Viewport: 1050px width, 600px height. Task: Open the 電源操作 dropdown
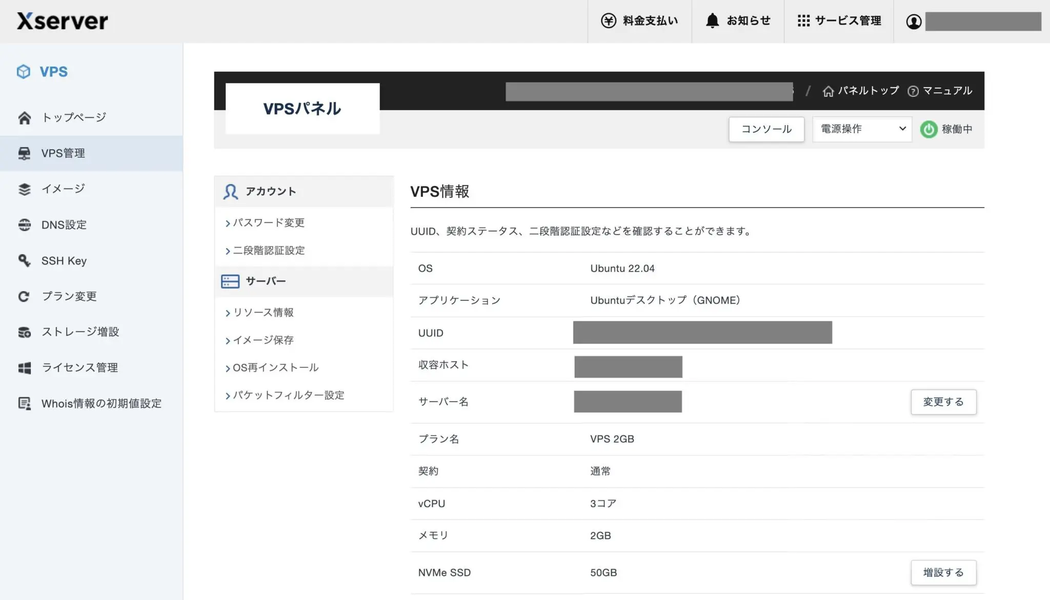pos(862,129)
